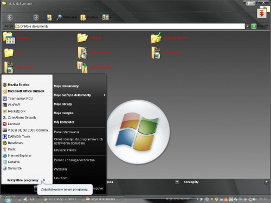Image resolution: width=271 pixels, height=203 pixels.
Task: Toggle the Foldery pane button
Action: pos(89,17)
